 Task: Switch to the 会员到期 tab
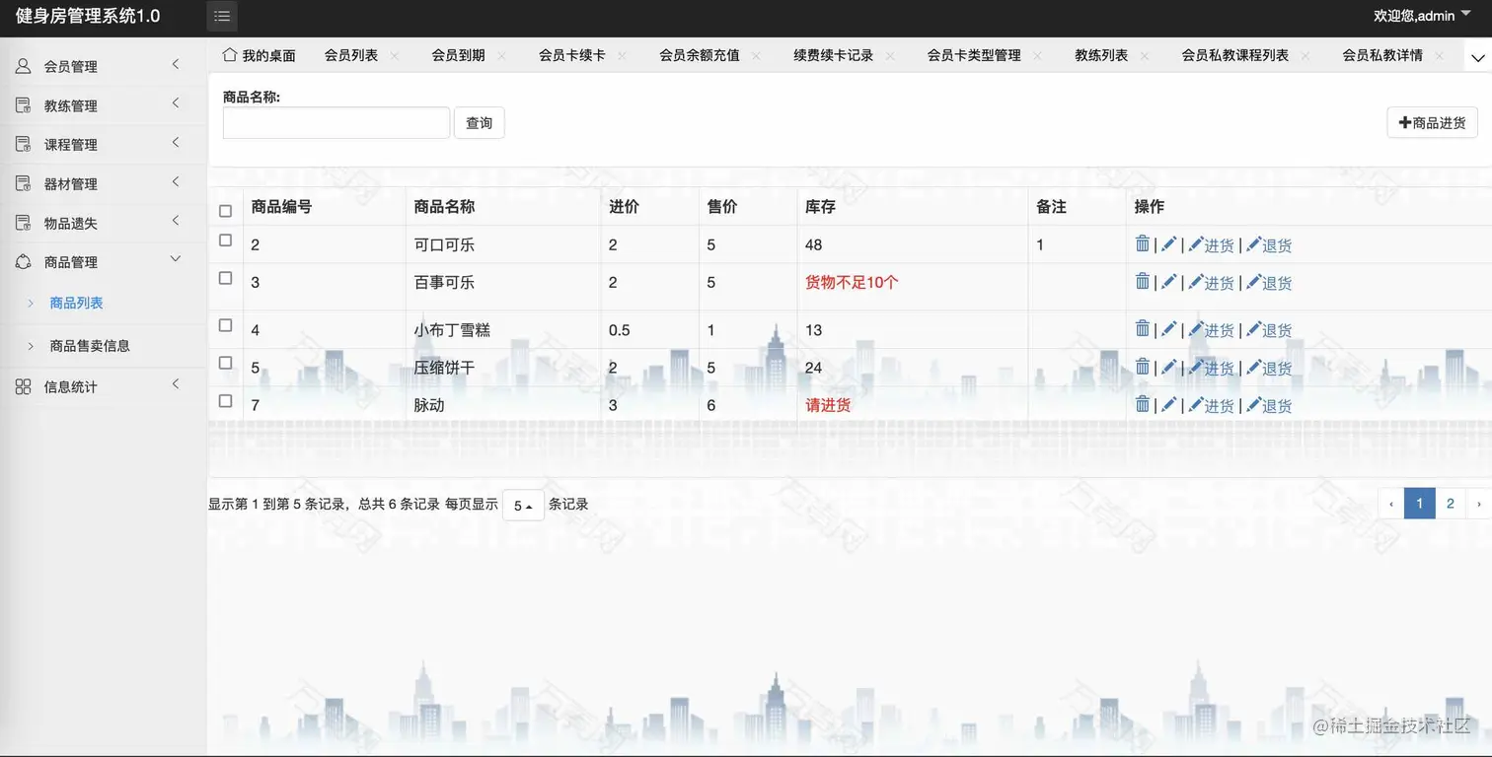458,55
